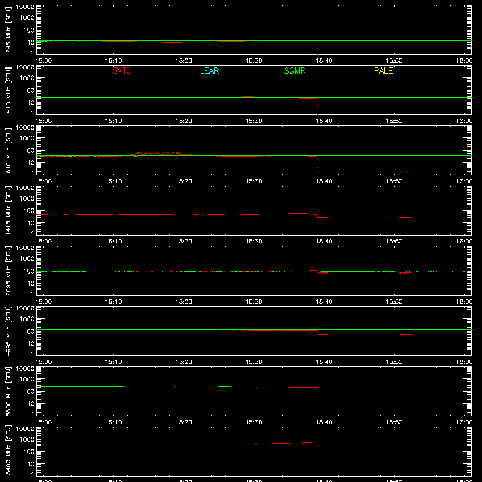Select the 610 MHz [SFU] axis title
Viewport: 482px width, 482px height.
click(8, 150)
